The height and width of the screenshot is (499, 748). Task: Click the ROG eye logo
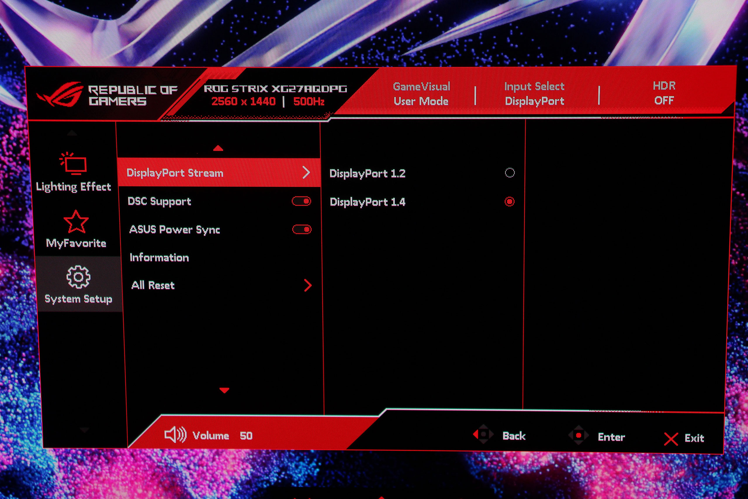pos(60,94)
